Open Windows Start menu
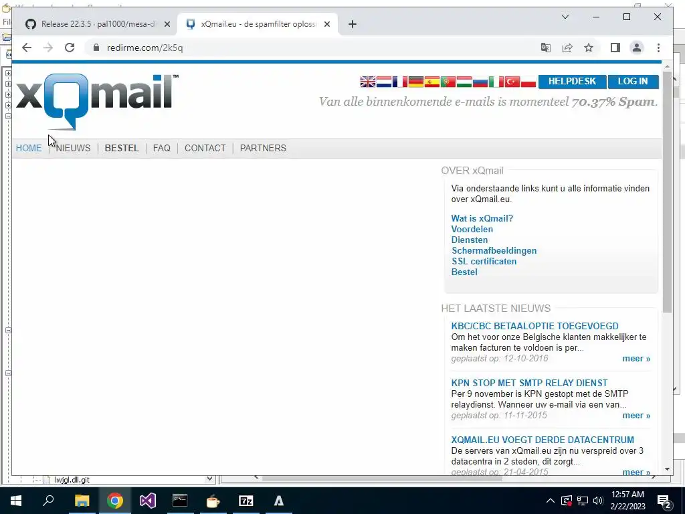The height and width of the screenshot is (514, 685). (x=16, y=501)
